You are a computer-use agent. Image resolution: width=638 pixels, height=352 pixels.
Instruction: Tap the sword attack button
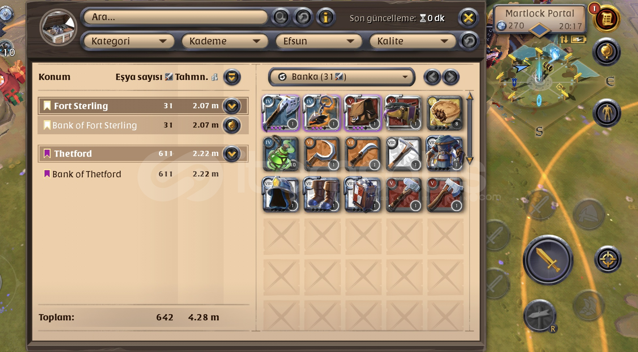pyautogui.click(x=548, y=260)
